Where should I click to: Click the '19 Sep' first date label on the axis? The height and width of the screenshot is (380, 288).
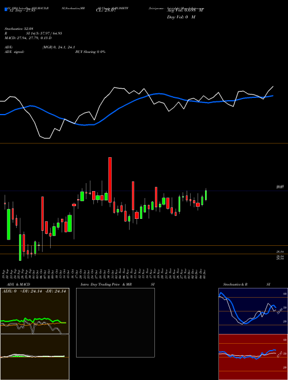tap(5, 273)
